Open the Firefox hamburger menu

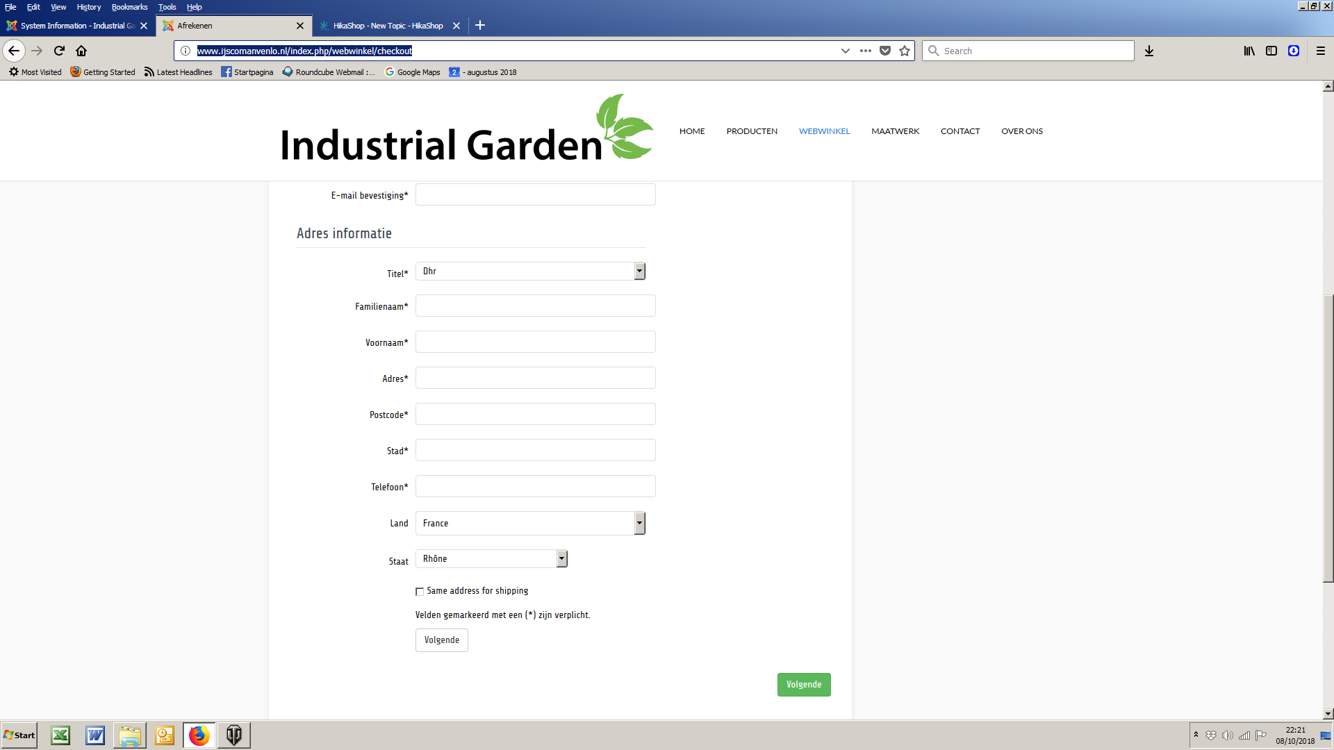coord(1321,51)
